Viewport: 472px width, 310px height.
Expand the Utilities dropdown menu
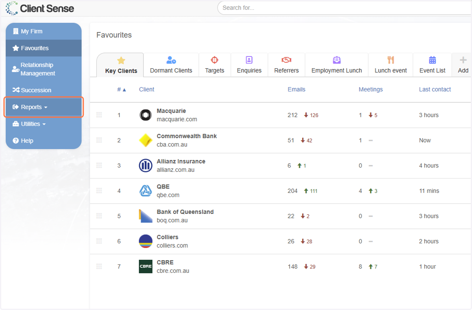44,124
